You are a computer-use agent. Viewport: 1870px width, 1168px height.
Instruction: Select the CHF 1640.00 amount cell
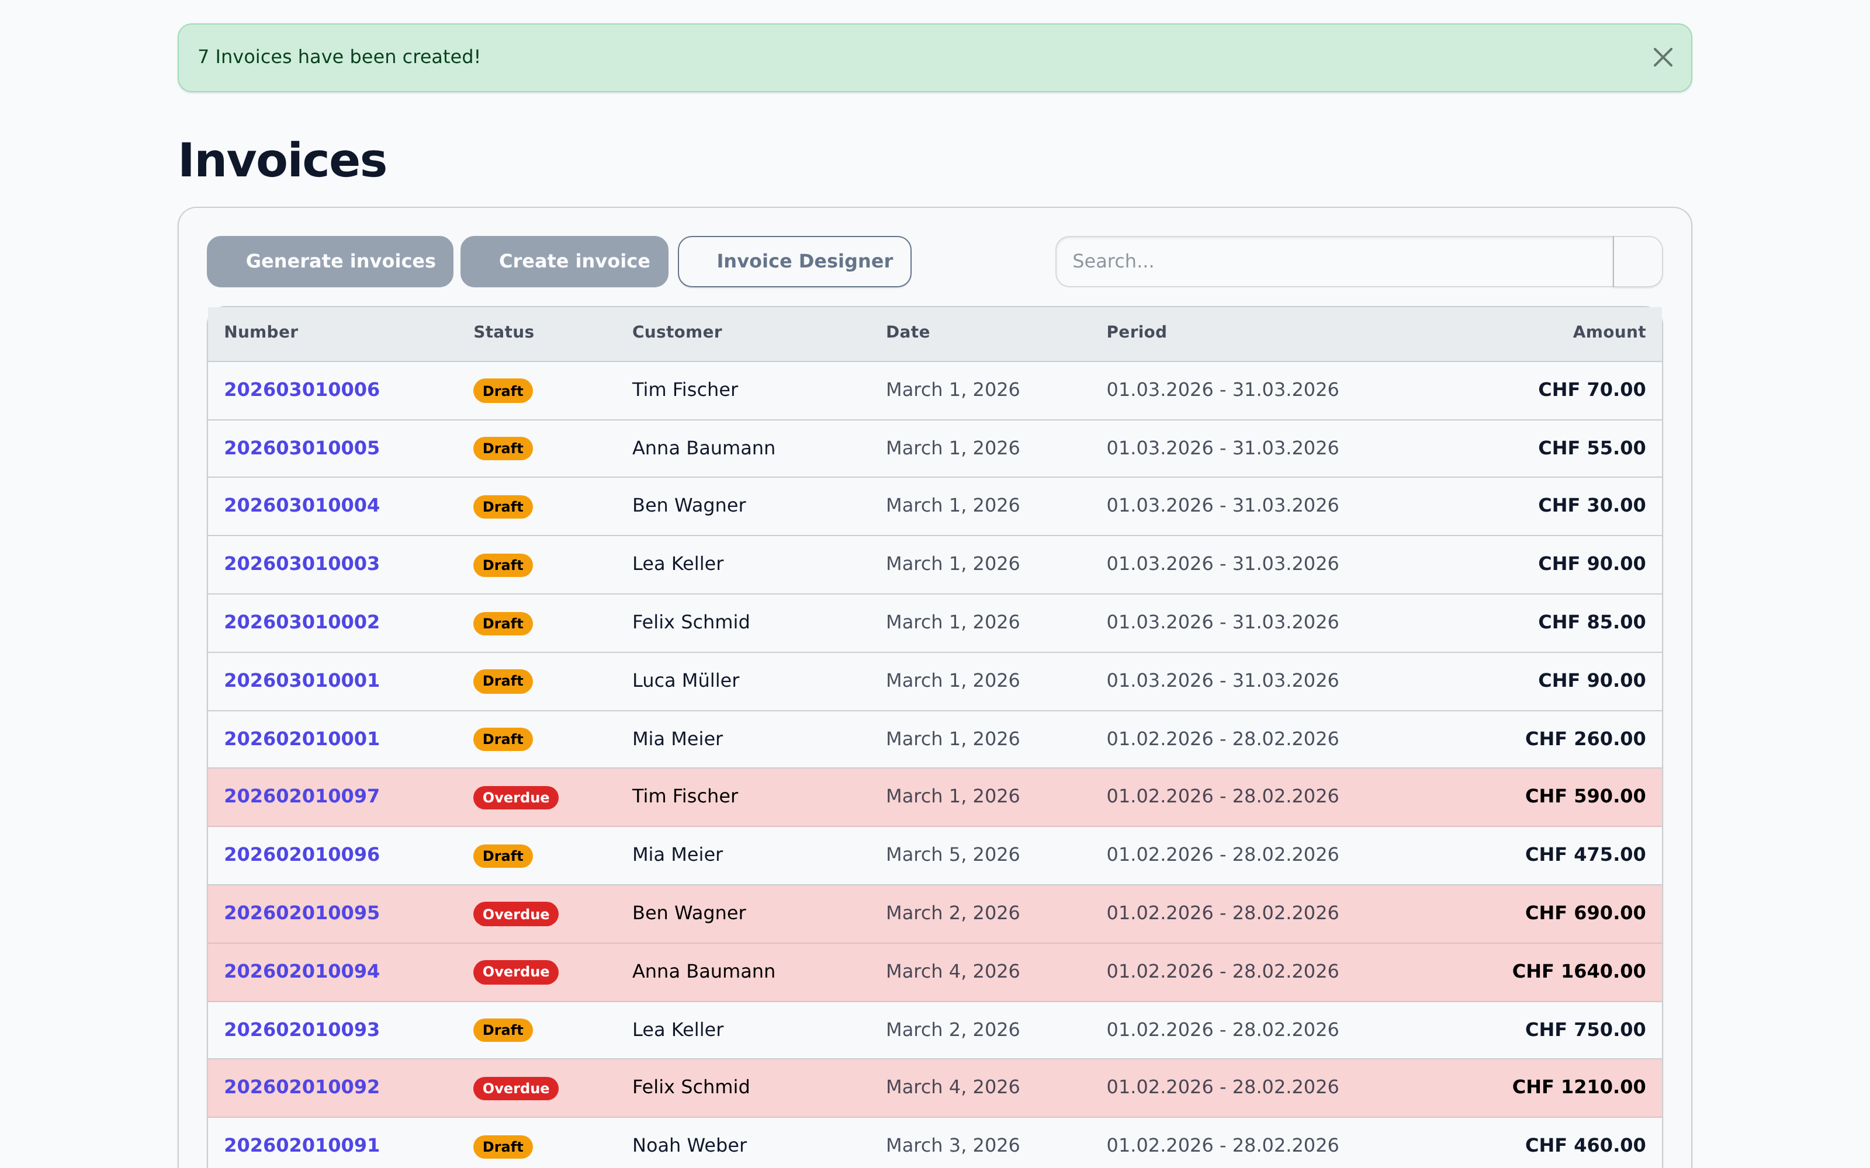coord(1578,971)
